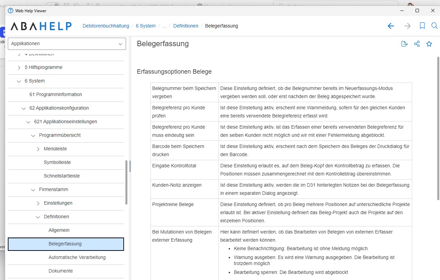Select the highlighted Belegerfassung tree item

[66, 244]
